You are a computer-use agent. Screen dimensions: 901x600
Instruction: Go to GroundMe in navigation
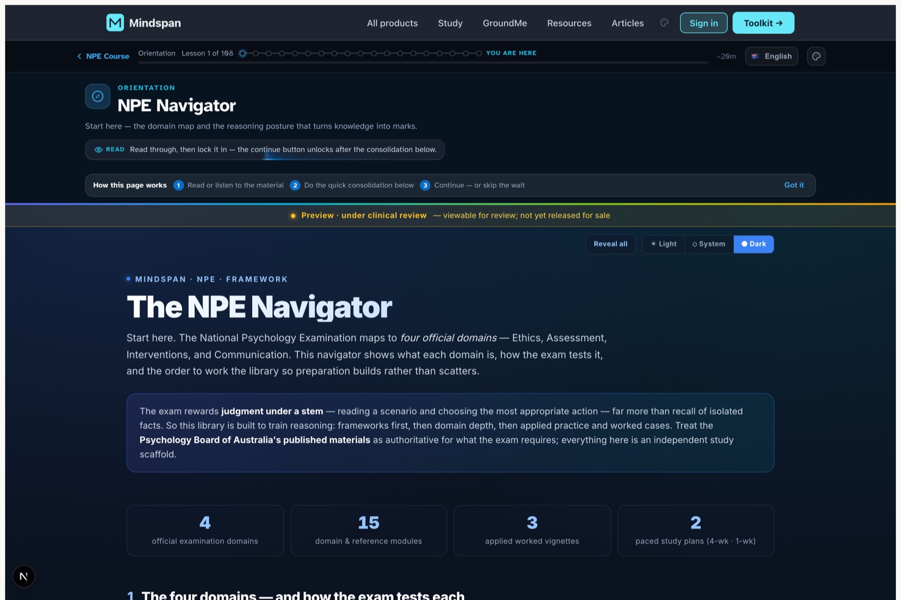tap(505, 23)
